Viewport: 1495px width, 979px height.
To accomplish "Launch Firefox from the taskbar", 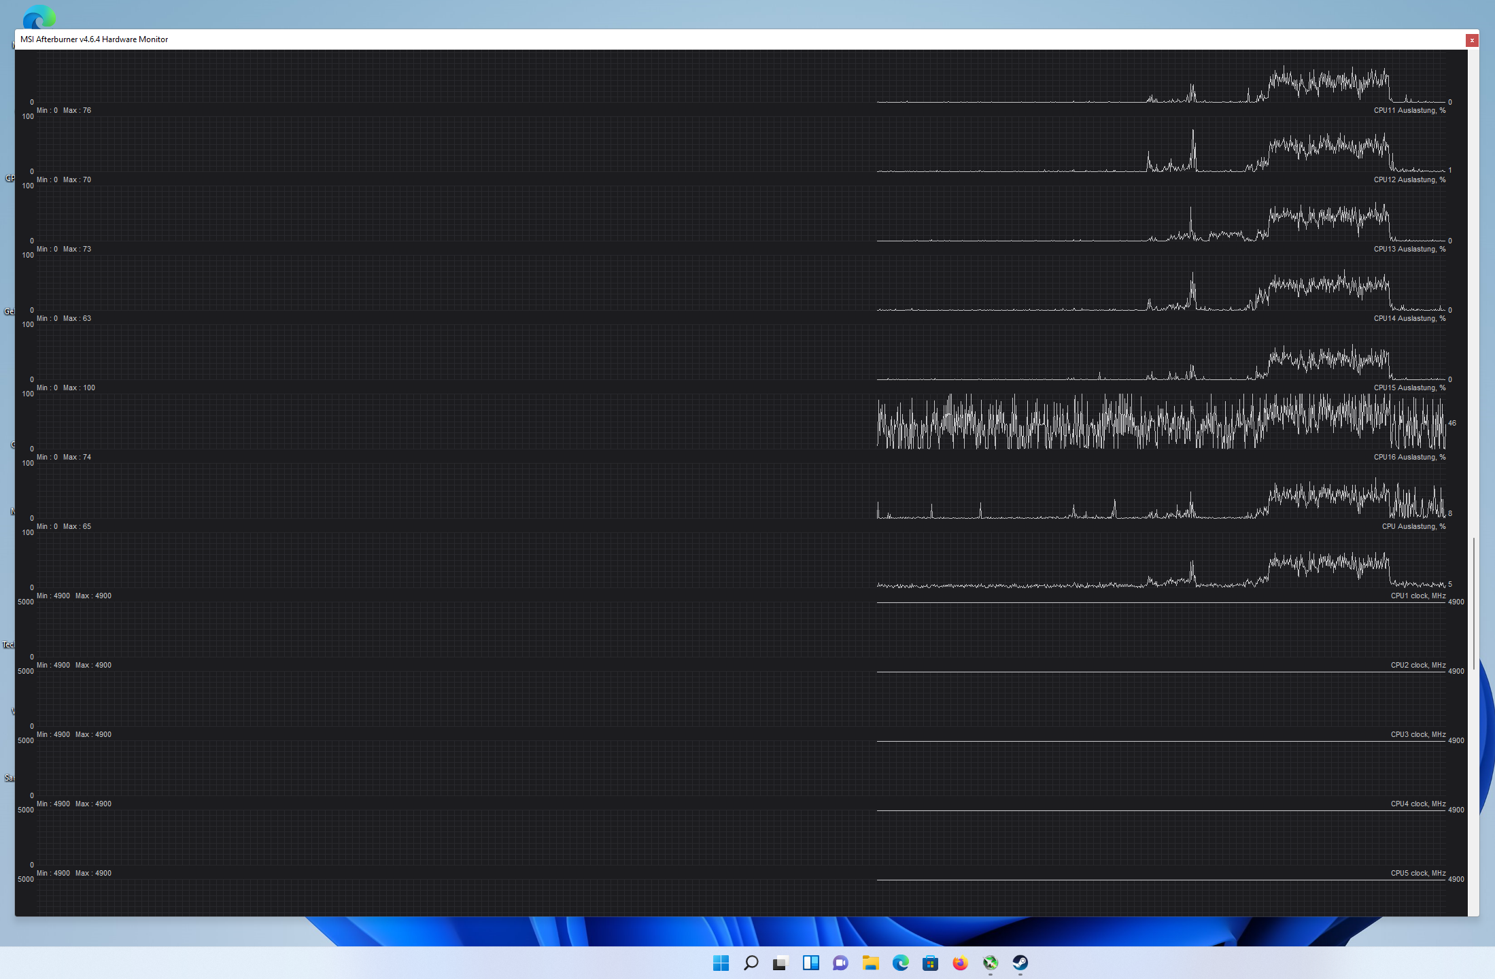I will 960,963.
